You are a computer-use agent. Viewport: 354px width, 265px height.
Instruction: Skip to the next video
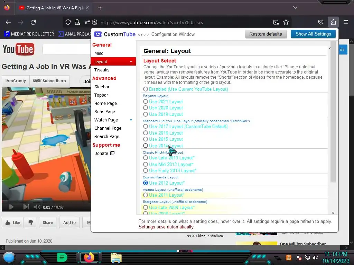(26, 207)
